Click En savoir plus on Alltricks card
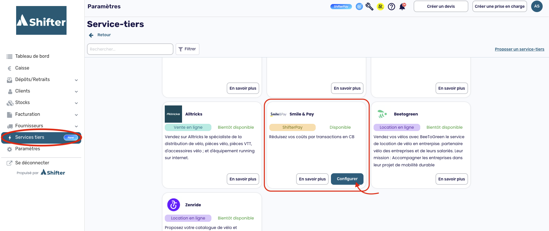This screenshot has width=549, height=231. click(x=243, y=179)
